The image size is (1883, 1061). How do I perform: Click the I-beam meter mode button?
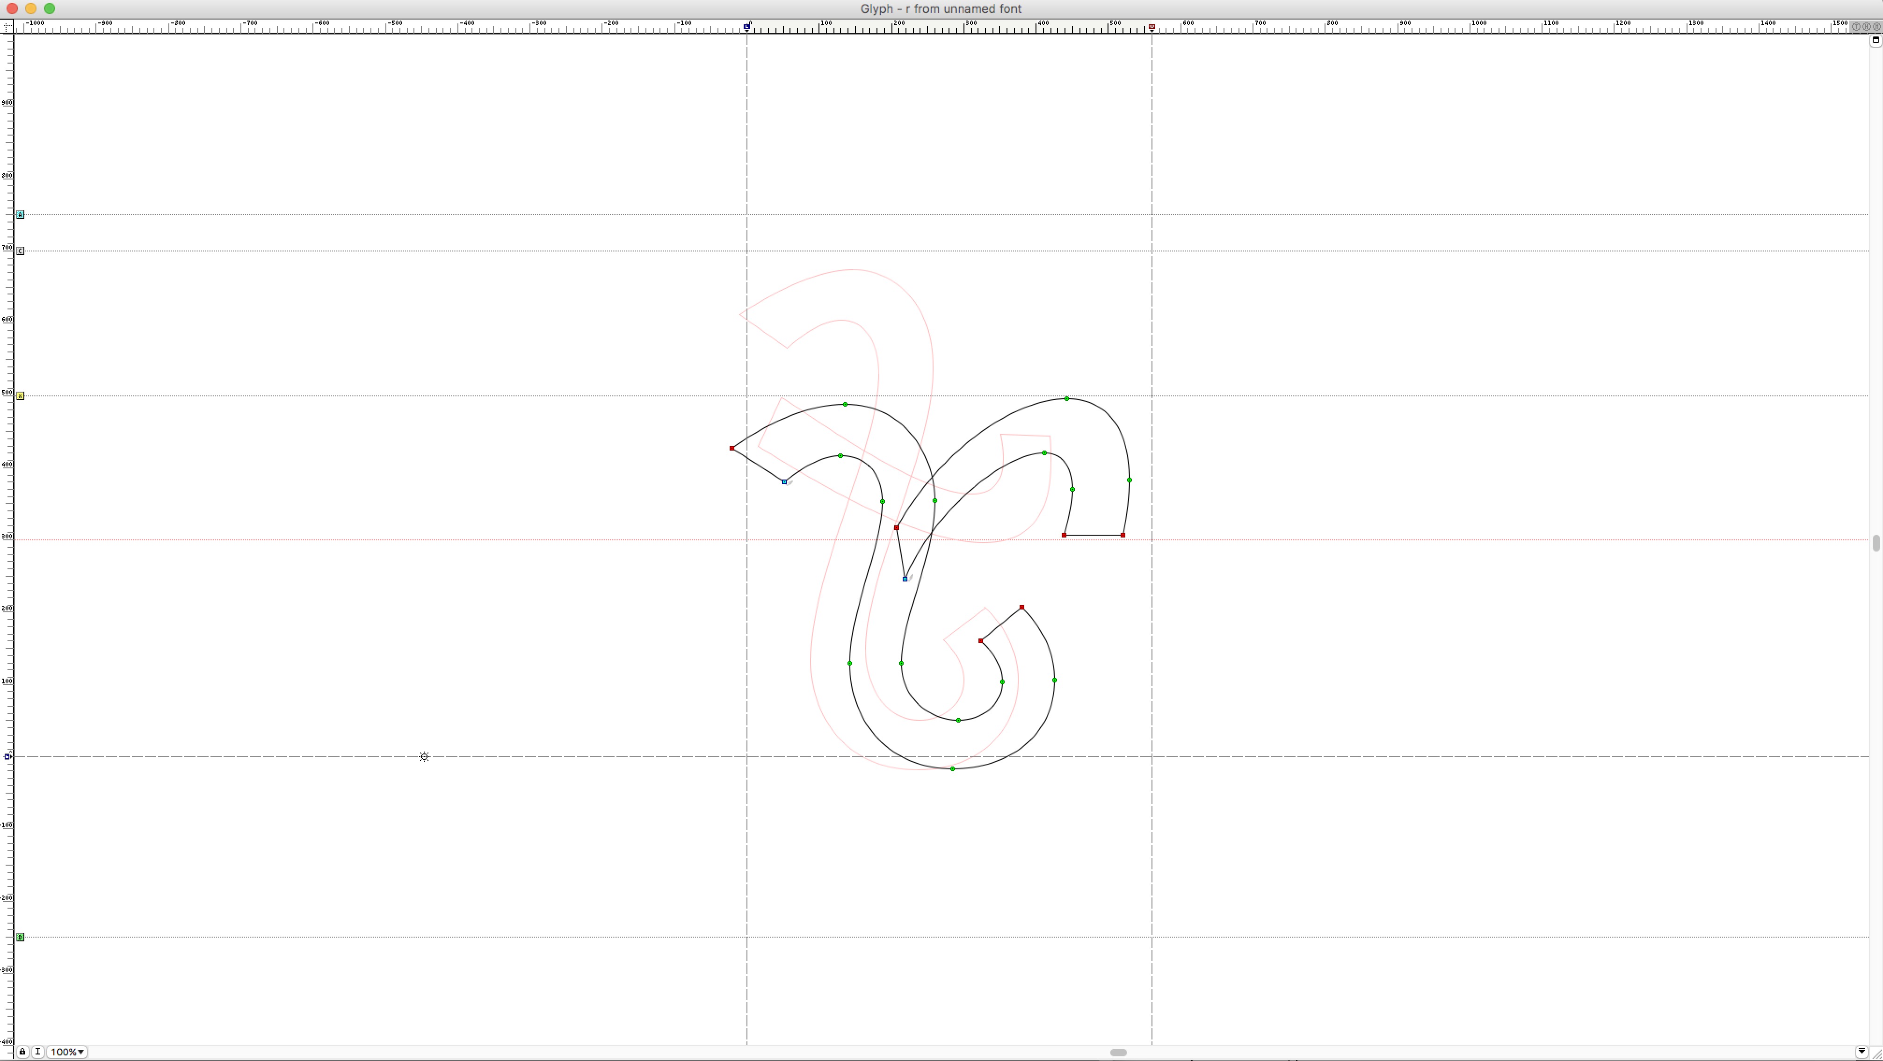(38, 1052)
